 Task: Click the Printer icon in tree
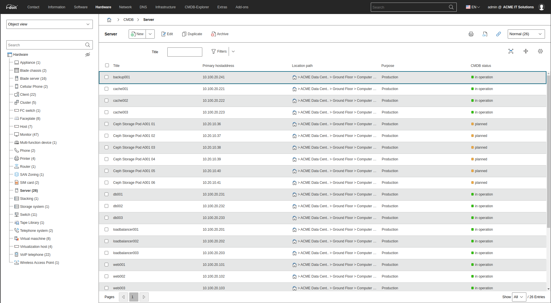point(17,158)
